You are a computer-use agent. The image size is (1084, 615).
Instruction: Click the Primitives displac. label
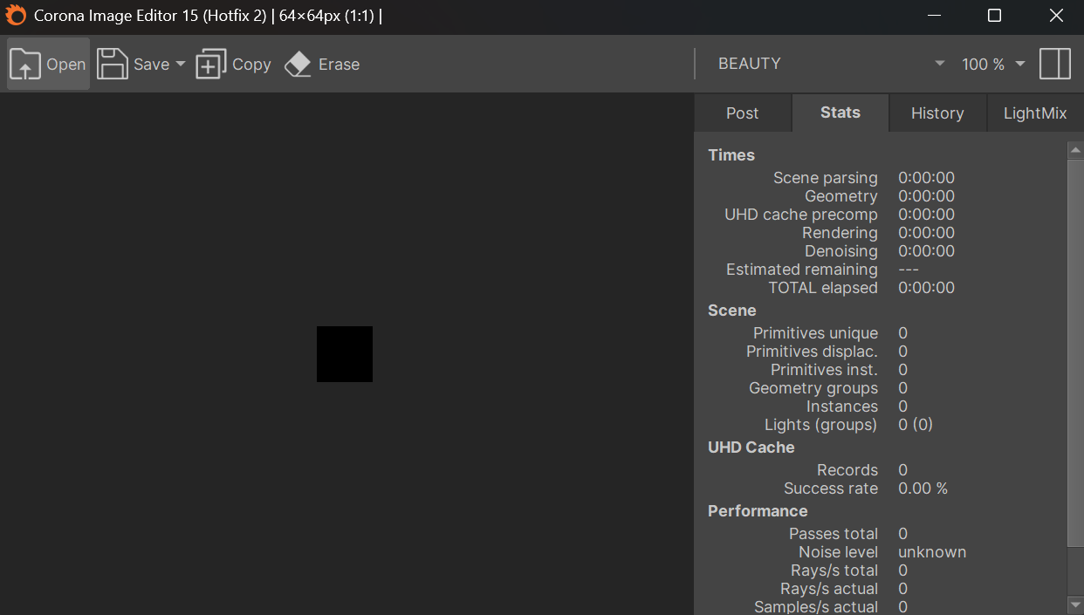(x=813, y=352)
